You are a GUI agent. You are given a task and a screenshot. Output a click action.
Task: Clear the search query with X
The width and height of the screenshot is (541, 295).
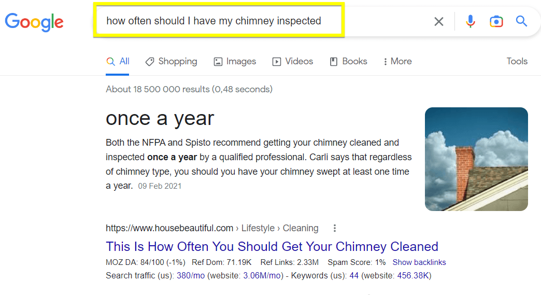coord(439,21)
